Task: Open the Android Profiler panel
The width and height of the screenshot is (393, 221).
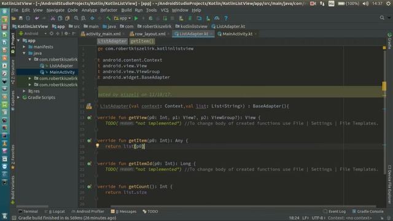Action: 88,211
